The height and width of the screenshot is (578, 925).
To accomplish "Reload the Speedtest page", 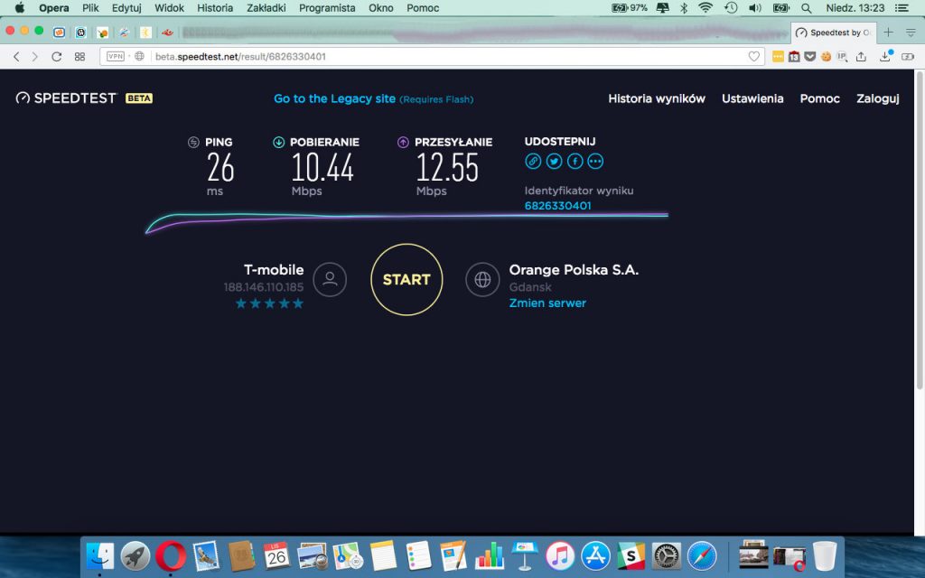I will point(57,57).
